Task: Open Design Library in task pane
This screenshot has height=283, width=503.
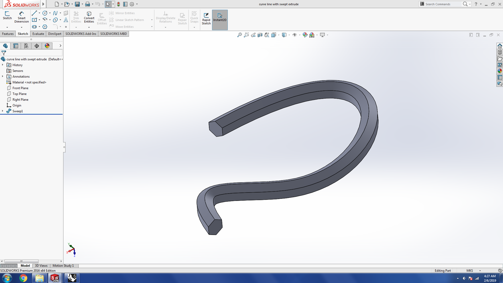Action: [x=500, y=52]
